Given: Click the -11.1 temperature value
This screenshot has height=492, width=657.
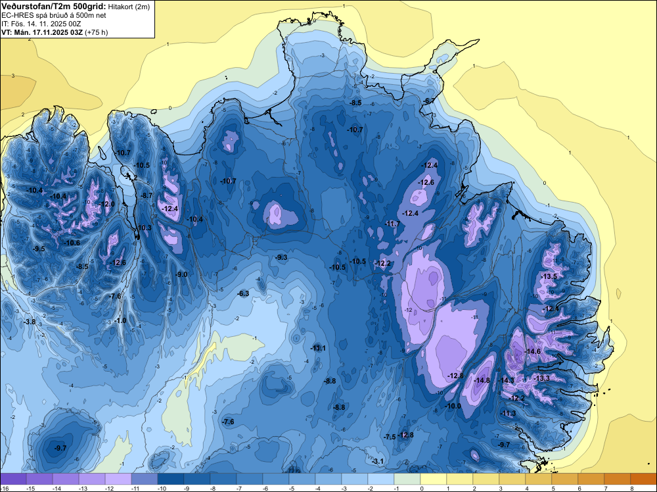Looking at the screenshot, I should click(x=318, y=348).
